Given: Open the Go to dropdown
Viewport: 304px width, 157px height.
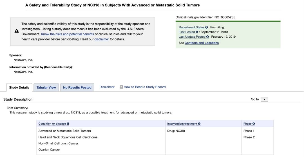Looking at the screenshot, I should (x=264, y=99).
